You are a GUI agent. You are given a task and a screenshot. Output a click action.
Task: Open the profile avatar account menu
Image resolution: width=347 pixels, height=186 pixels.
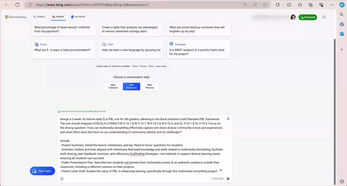(x=293, y=17)
